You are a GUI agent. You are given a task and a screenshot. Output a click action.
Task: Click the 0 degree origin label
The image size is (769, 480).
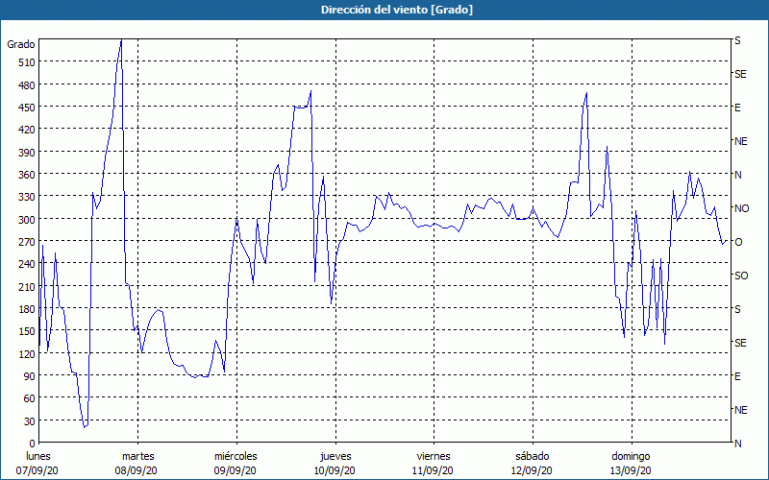[33, 444]
